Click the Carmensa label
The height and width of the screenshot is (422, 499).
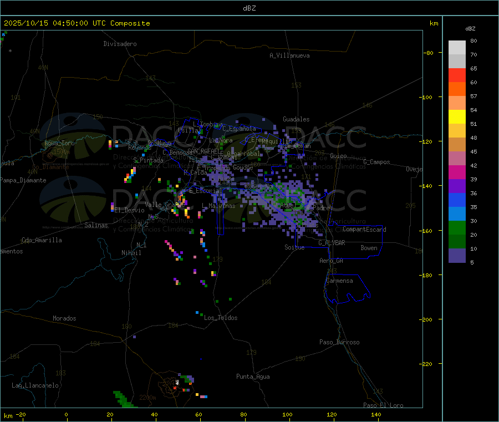(x=339, y=281)
